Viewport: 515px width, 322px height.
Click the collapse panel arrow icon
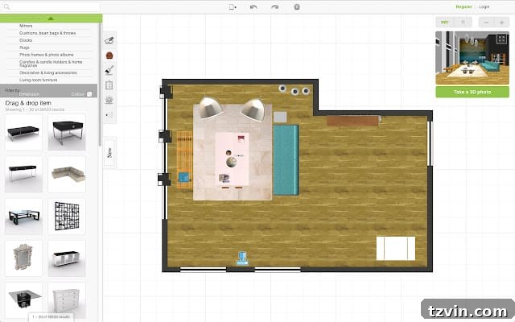point(109,114)
